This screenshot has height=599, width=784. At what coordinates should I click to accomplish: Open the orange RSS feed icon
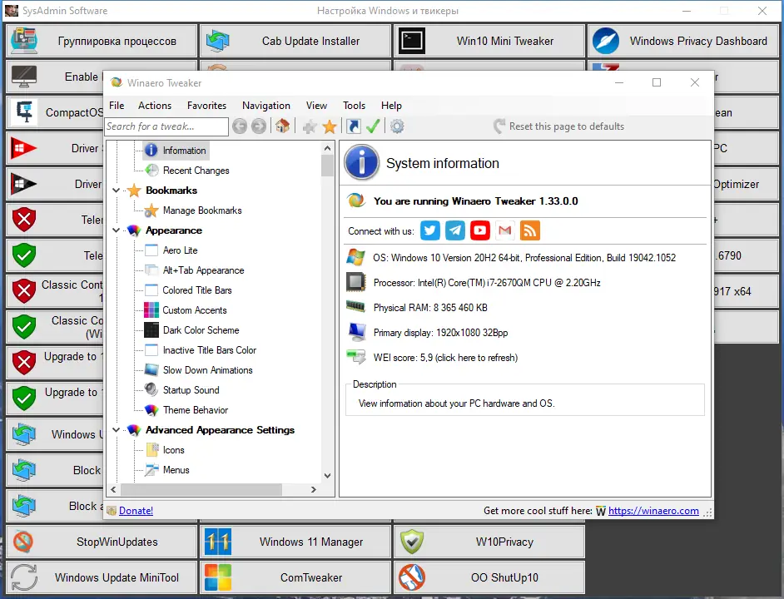[x=530, y=230]
